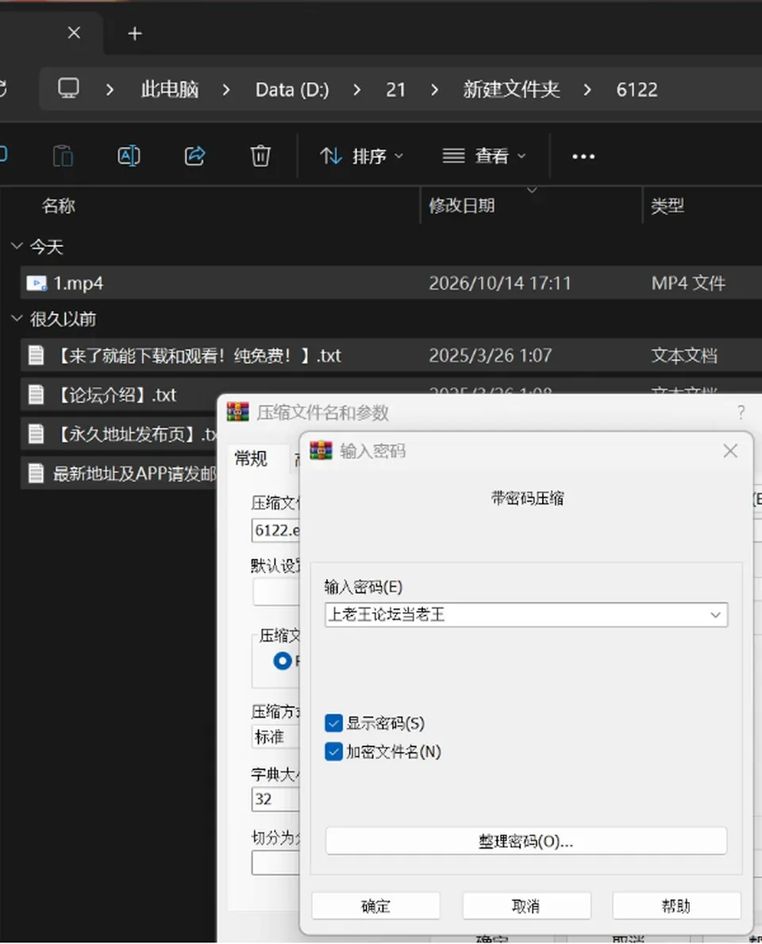
Task: Expand the chevron after Data (D:) in breadcrumb
Action: pyautogui.click(x=357, y=90)
